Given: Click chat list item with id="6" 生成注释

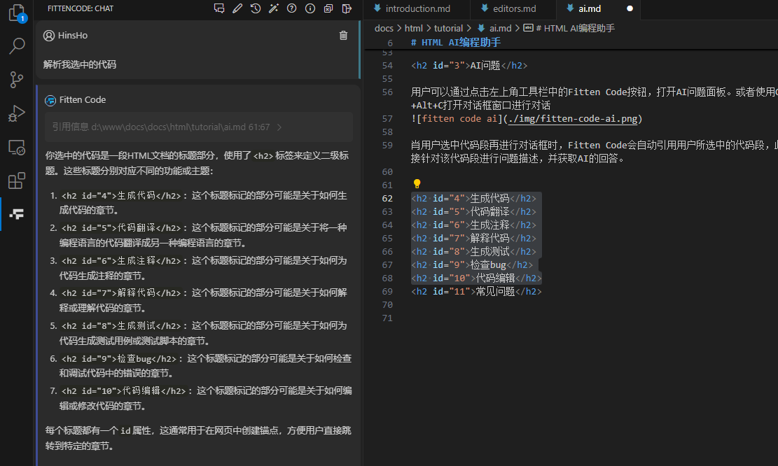Looking at the screenshot, I should [x=204, y=268].
